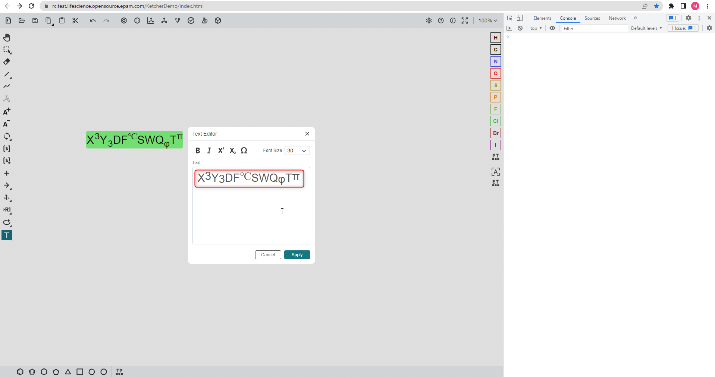Screen dimensions: 715x377
Task: Open the Sources tab in DevTools
Action: click(x=592, y=18)
